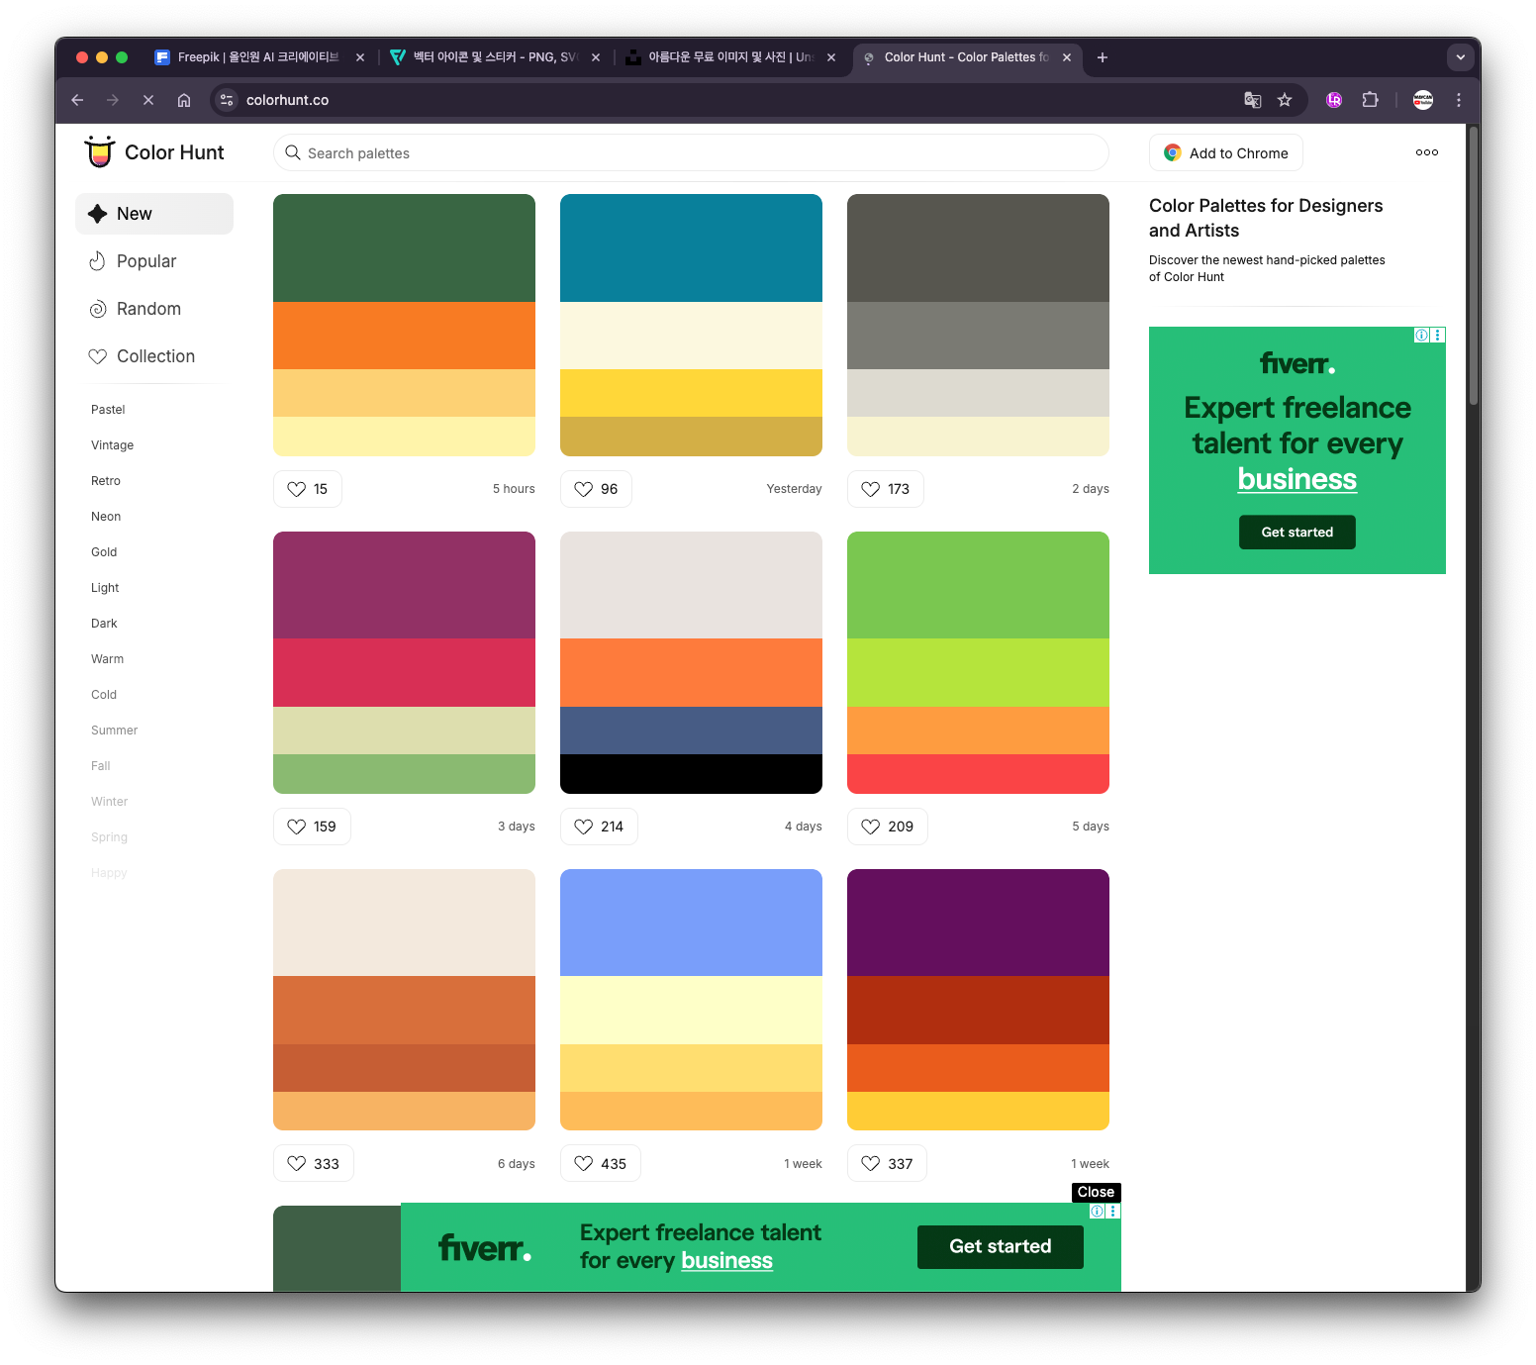Click the Search palettes input field
The image size is (1536, 1365).
693,153
